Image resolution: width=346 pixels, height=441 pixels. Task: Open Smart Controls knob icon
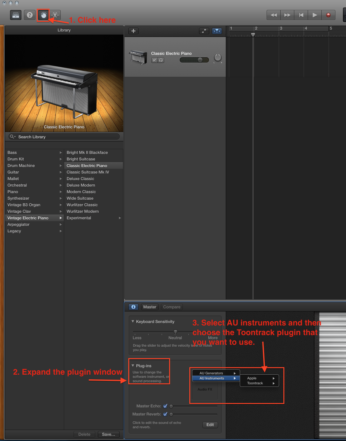coord(44,15)
